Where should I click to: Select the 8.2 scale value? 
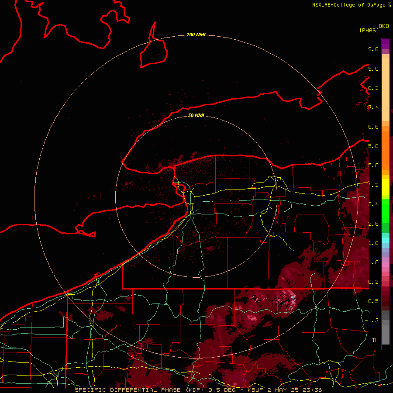[x=373, y=88]
